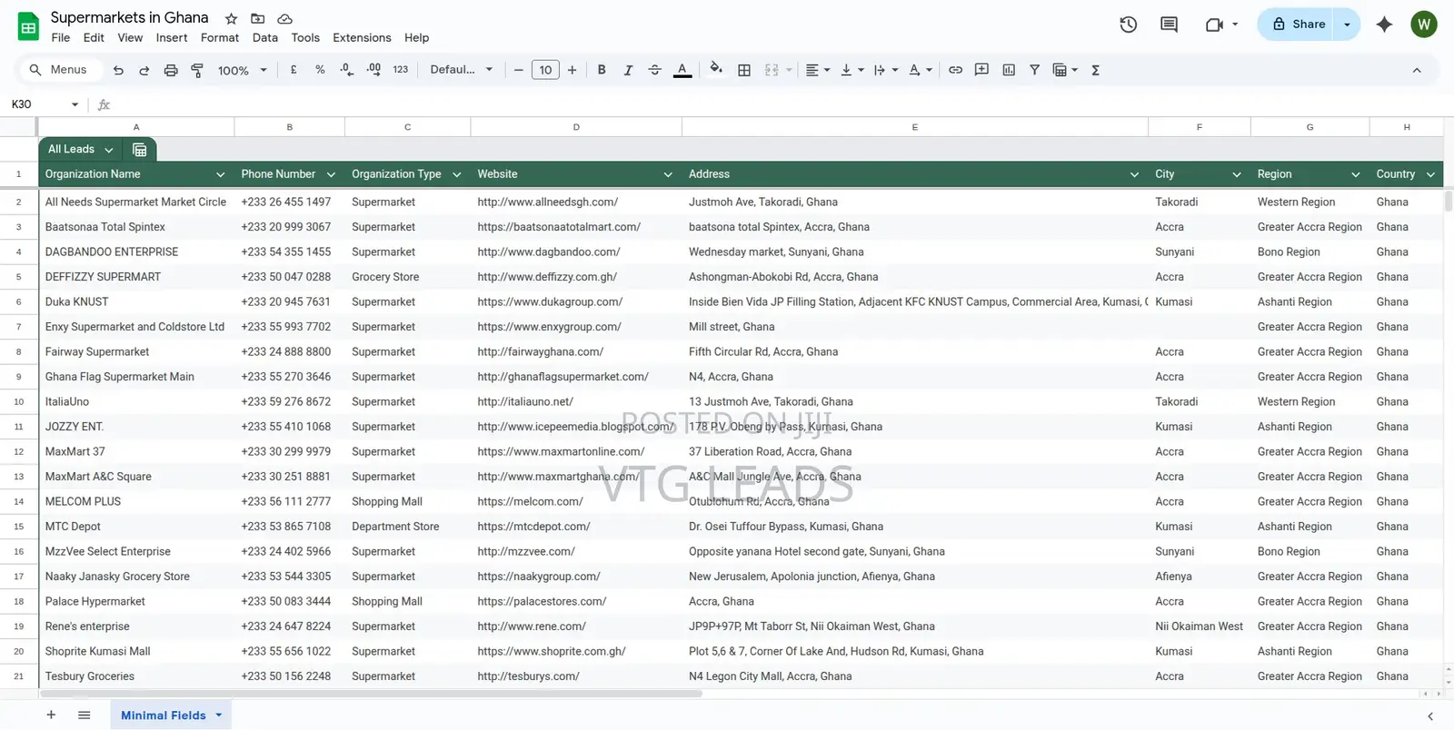
Task: Toggle italic formatting
Action: pos(628,70)
